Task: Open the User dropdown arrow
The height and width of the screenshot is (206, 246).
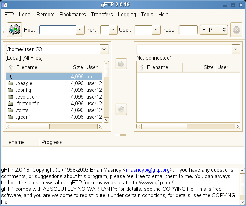Action: coord(156,30)
